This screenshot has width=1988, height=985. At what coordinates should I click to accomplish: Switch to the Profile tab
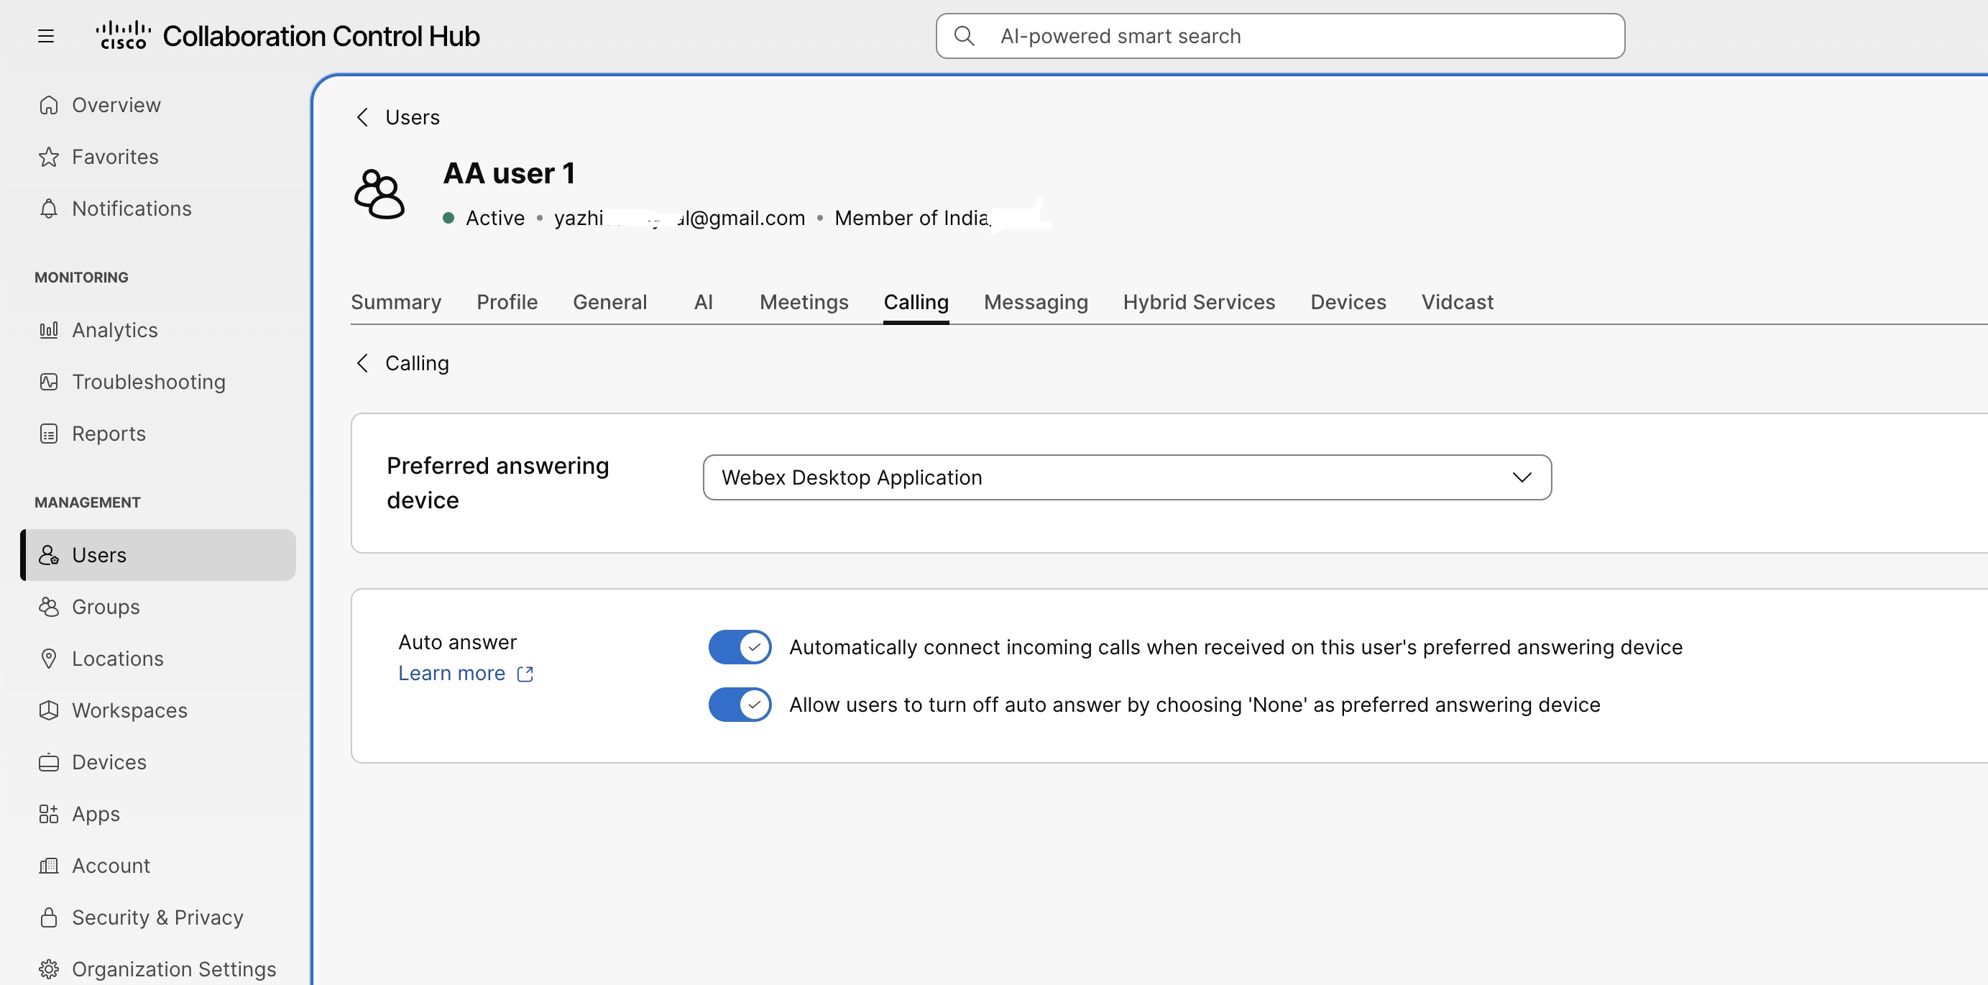[x=507, y=302]
